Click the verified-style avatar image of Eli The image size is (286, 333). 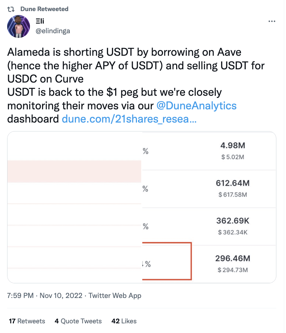click(x=18, y=26)
